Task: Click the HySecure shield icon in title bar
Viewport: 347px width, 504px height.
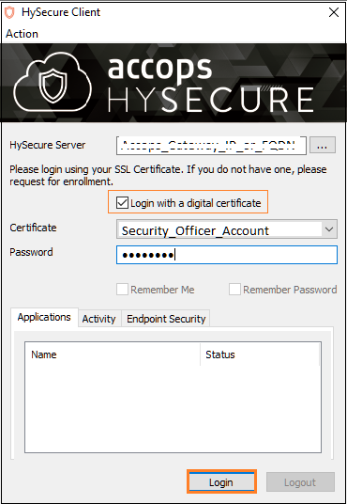Action: pyautogui.click(x=9, y=12)
